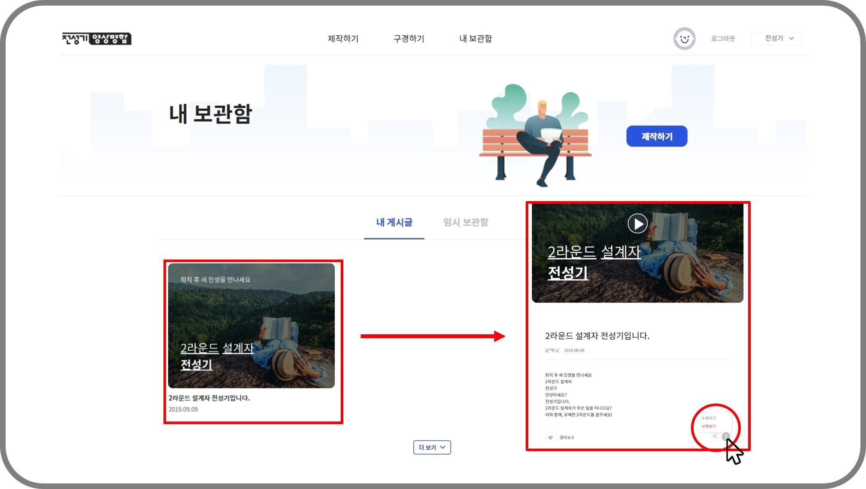Click the body line 안녕하세요?
Viewport: 866px width, 489px height.
point(556,395)
